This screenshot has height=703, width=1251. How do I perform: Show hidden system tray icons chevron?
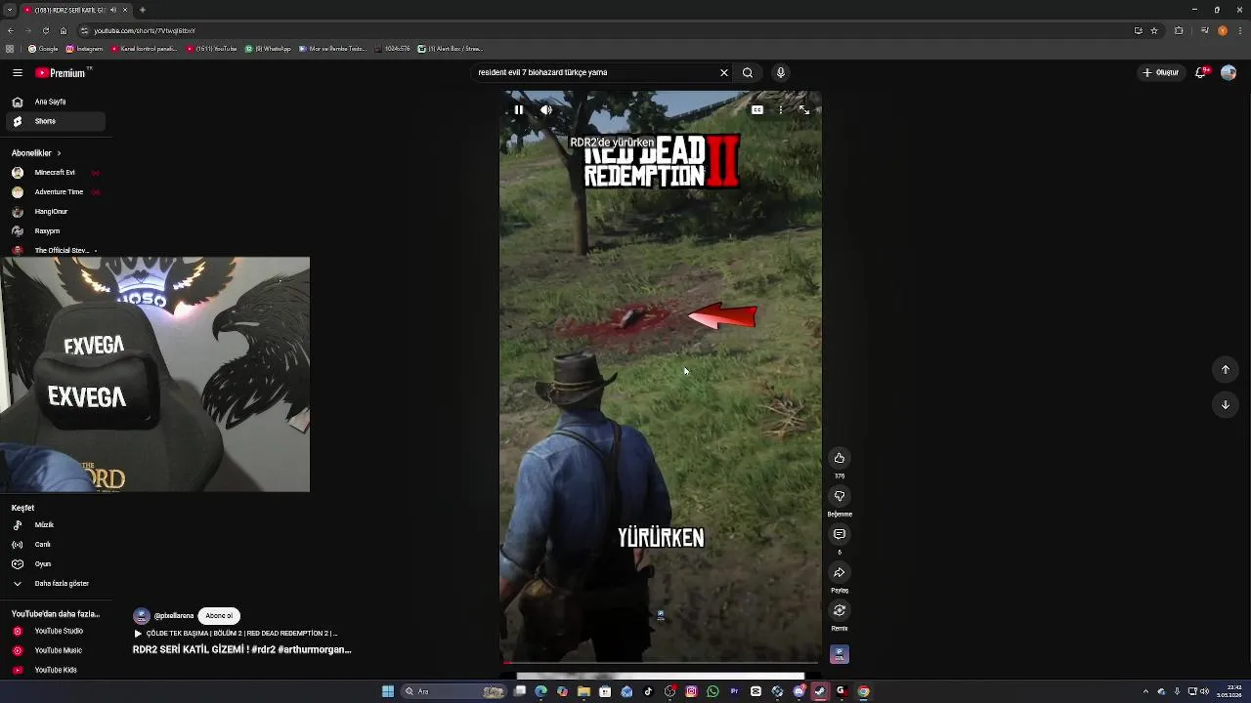coord(1145,691)
